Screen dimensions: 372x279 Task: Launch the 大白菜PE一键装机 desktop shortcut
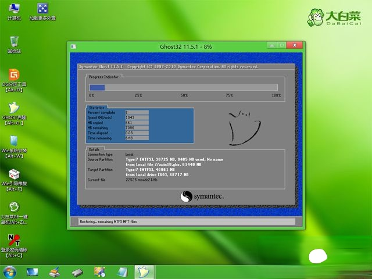click(x=14, y=213)
